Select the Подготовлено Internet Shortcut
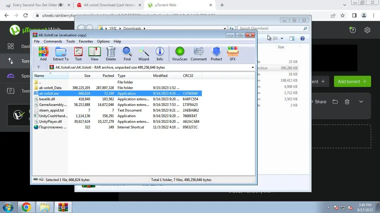The width and height of the screenshot is (380, 213). [x=117, y=127]
